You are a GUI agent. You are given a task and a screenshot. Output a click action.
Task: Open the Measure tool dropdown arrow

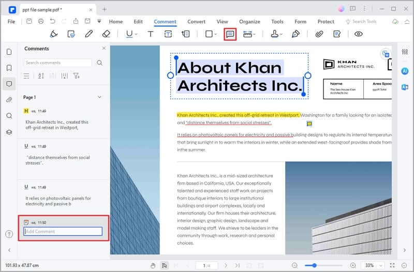[x=254, y=34]
